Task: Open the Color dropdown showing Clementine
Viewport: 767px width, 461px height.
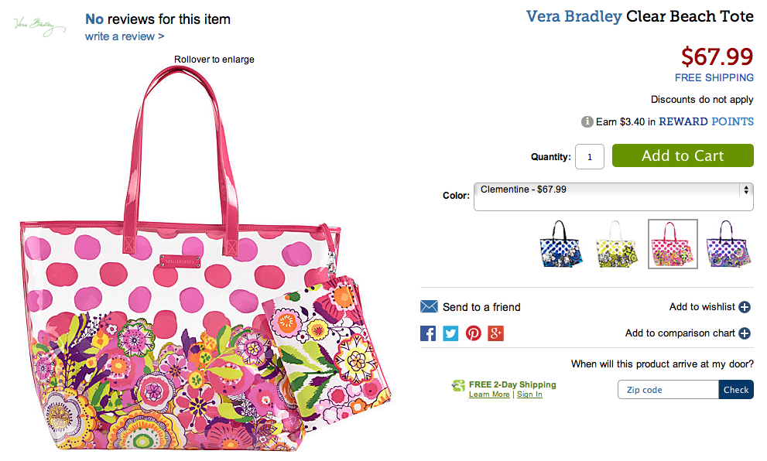Action: [x=614, y=196]
